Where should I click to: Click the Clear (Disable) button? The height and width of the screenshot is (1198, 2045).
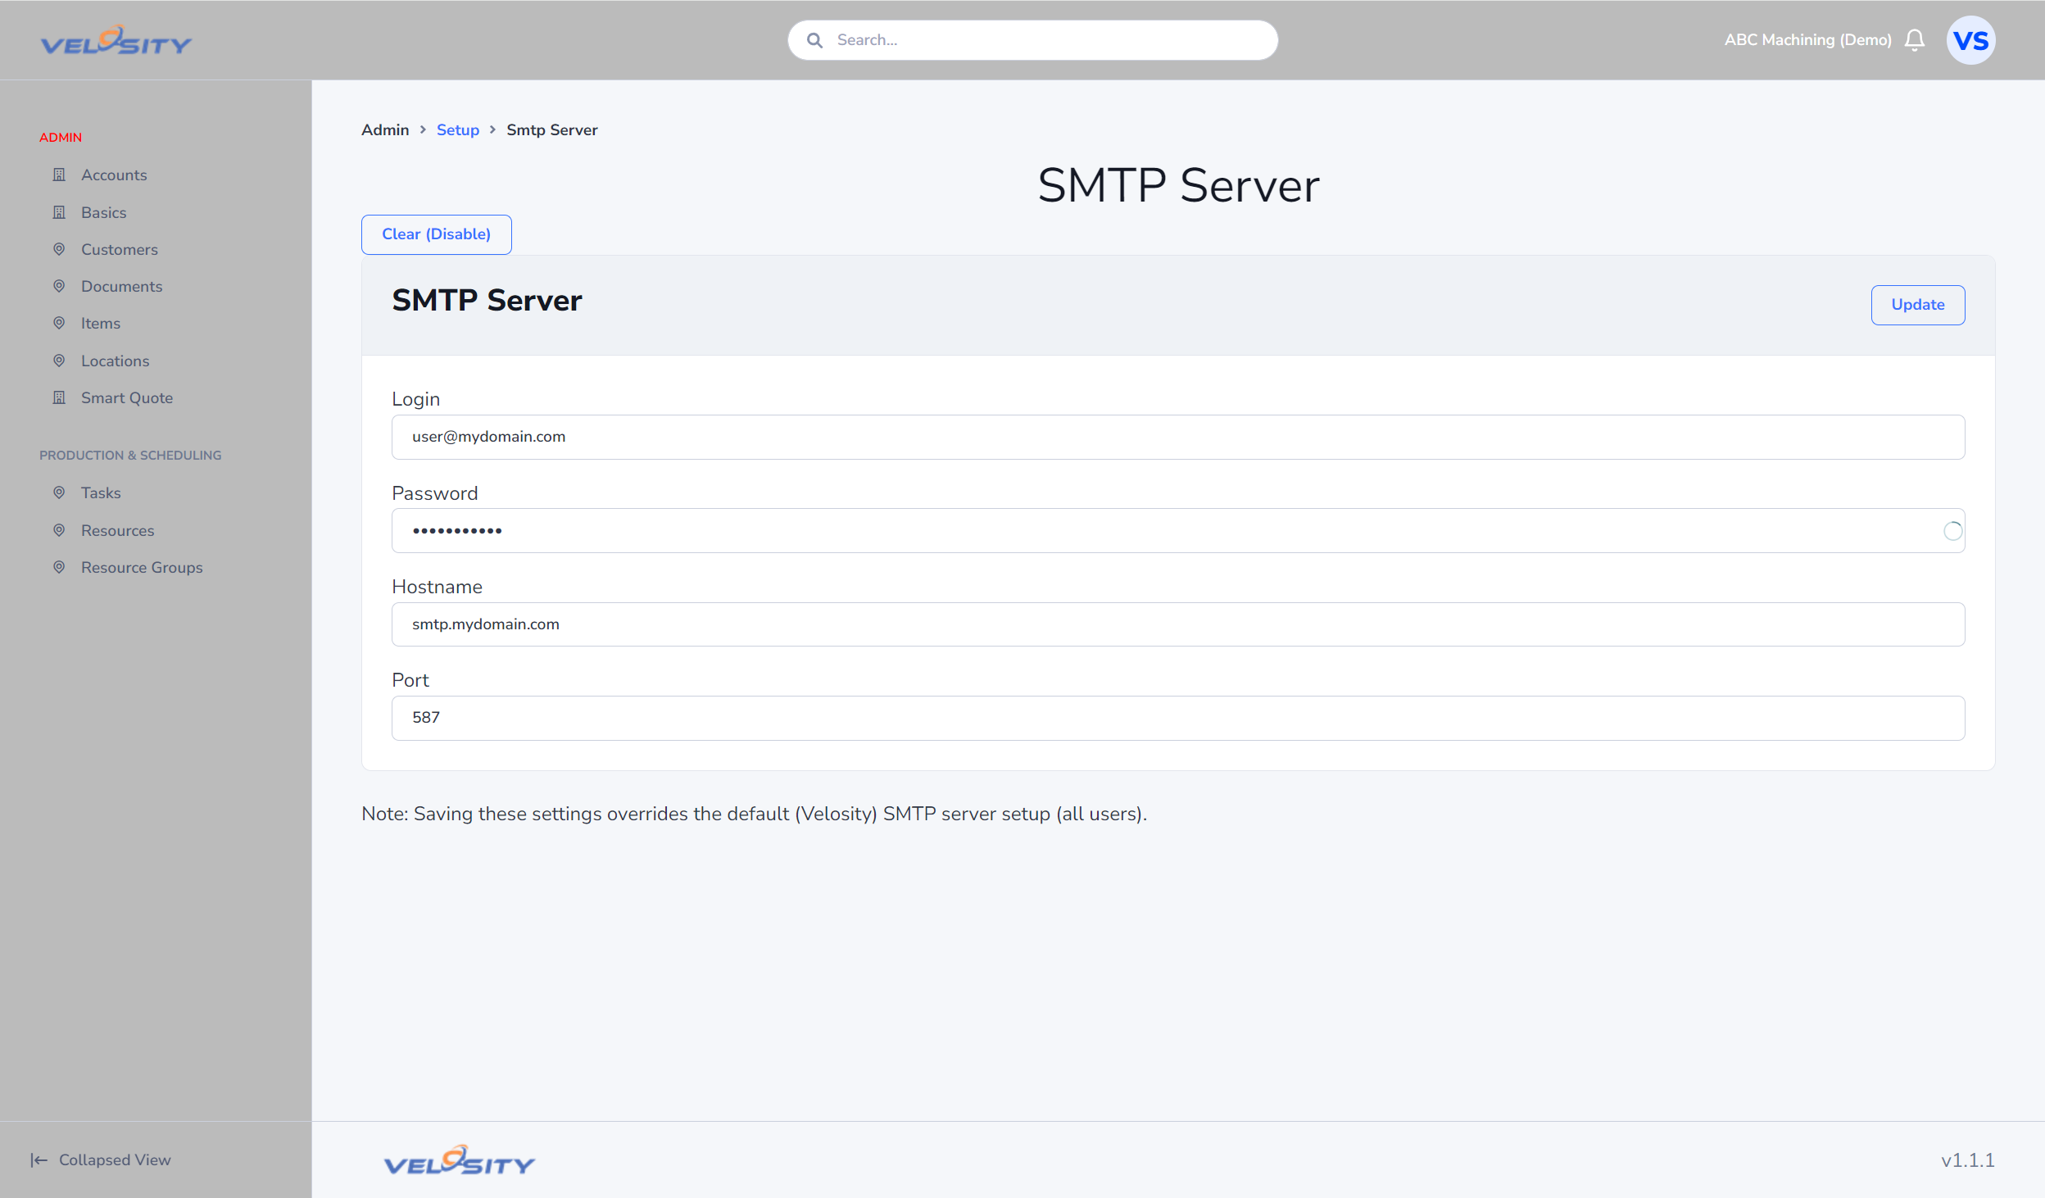coord(437,234)
